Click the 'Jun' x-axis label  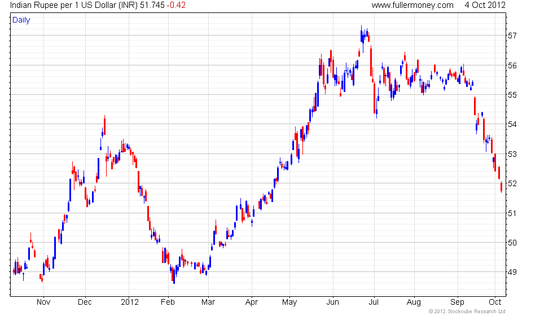(x=332, y=302)
